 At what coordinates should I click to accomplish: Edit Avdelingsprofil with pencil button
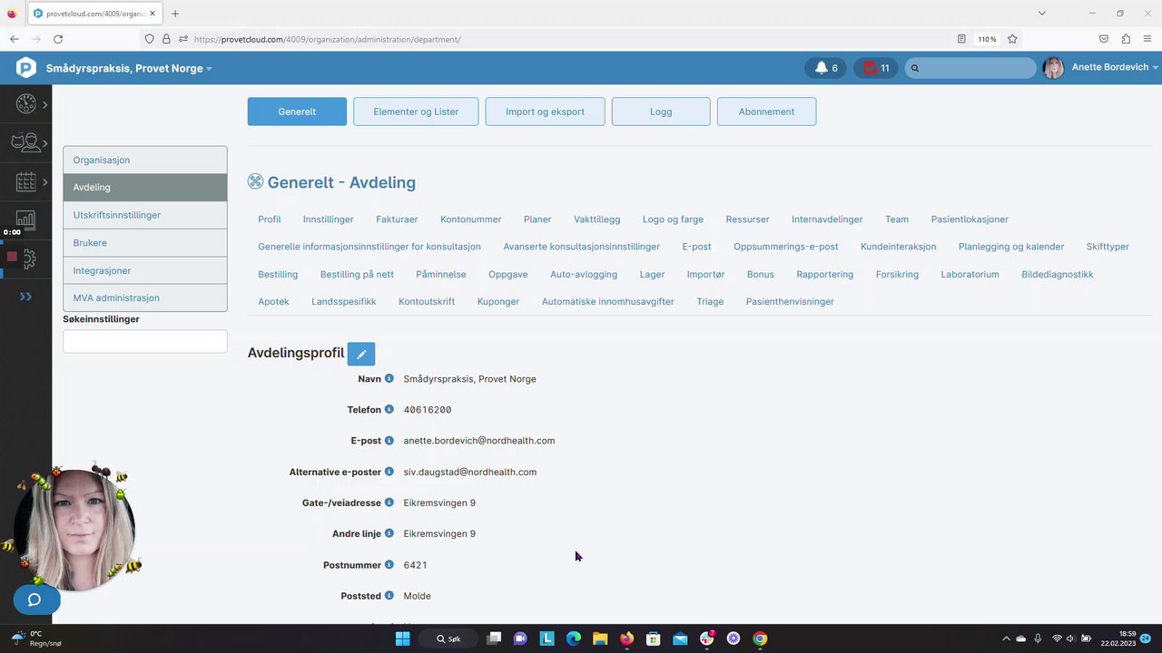[x=361, y=354]
